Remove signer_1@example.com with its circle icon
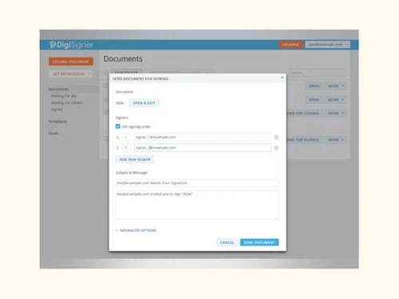399x299 pixels. coord(276,137)
